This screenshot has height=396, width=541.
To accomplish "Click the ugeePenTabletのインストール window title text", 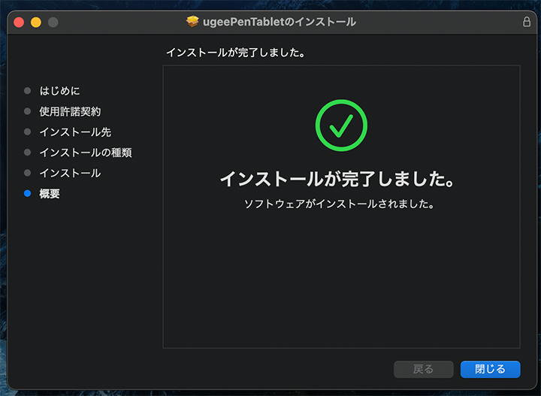I will [x=280, y=22].
